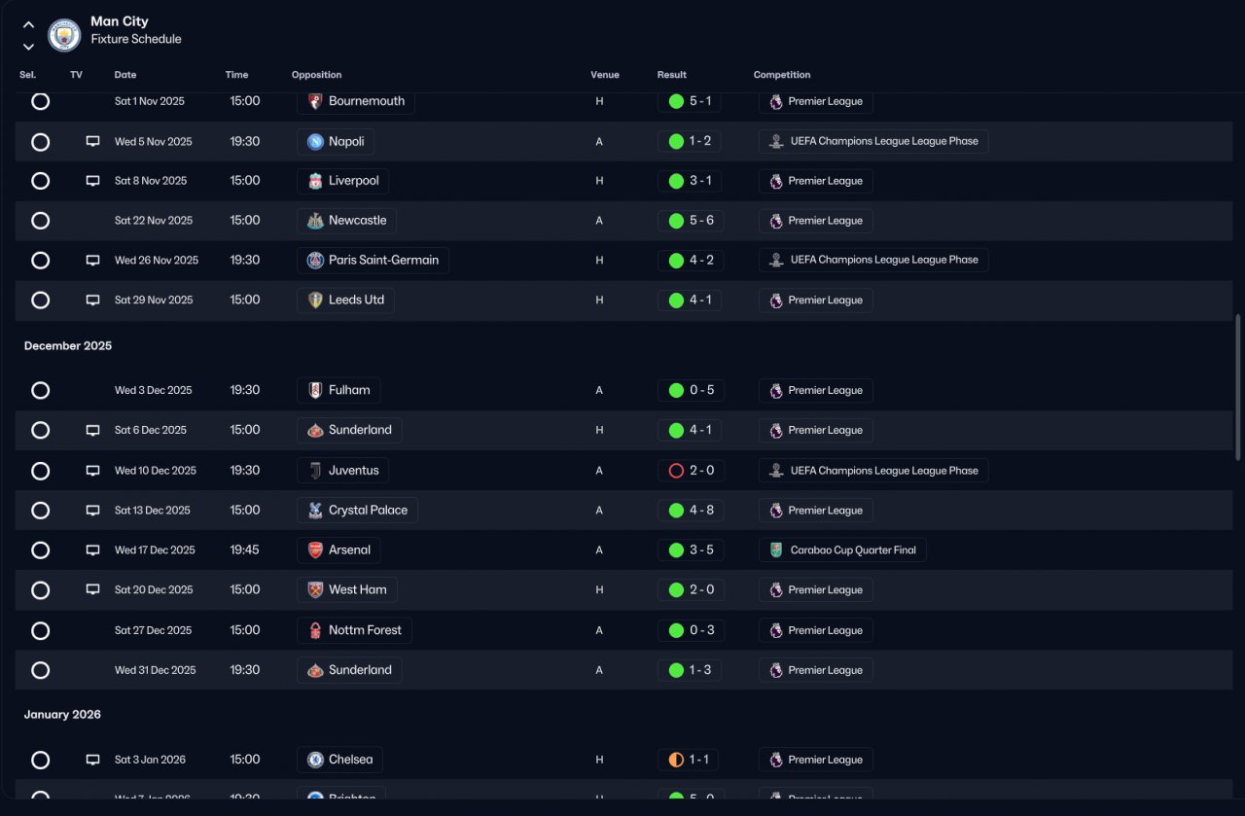This screenshot has height=816, width=1245.
Task: Click the down chevron beside Man City
Action: [x=28, y=47]
